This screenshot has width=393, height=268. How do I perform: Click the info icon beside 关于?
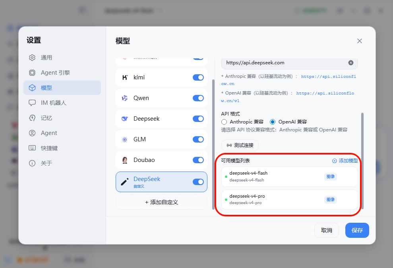click(32, 163)
